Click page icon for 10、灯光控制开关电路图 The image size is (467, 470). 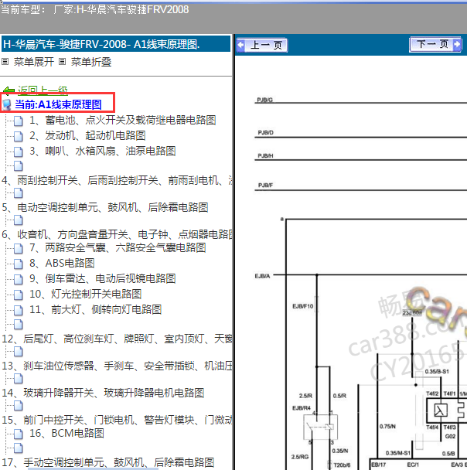(19, 295)
